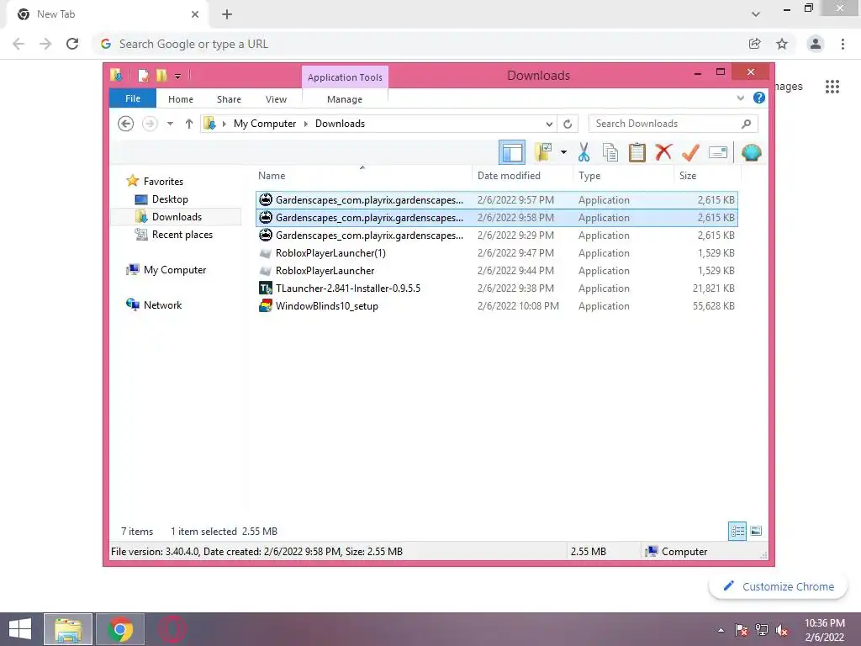
Task: Bookmark this tab with the star
Action: (x=782, y=44)
